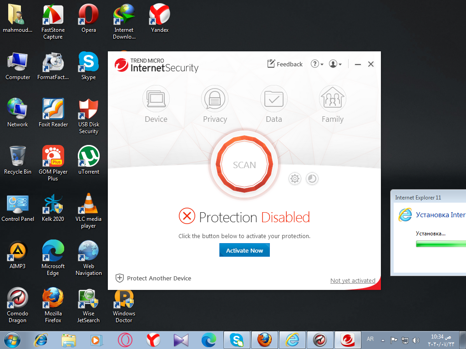Switch to Skype running taskbar button

236,340
